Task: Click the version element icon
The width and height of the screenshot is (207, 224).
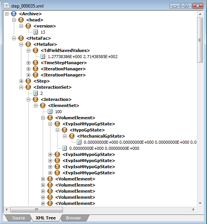Action: click(28, 26)
